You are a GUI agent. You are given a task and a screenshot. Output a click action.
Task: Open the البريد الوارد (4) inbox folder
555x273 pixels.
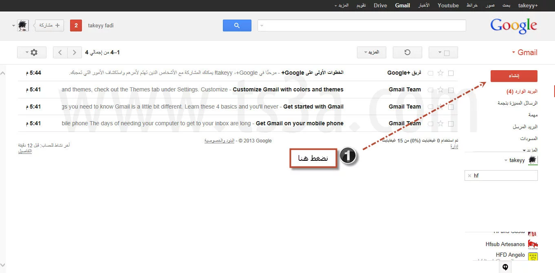point(522,91)
